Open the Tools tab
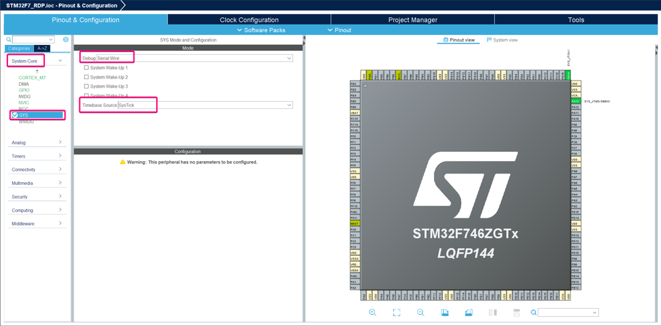Image resolution: width=661 pixels, height=326 pixels. point(576,20)
